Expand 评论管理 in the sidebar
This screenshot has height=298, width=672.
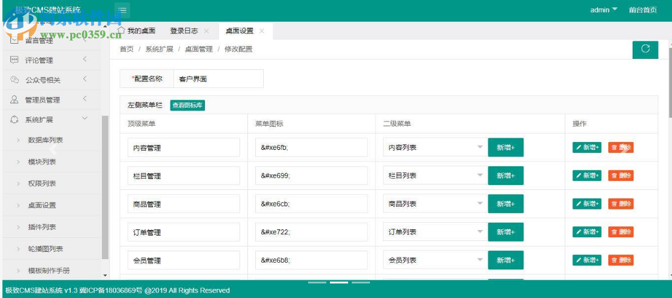point(52,61)
